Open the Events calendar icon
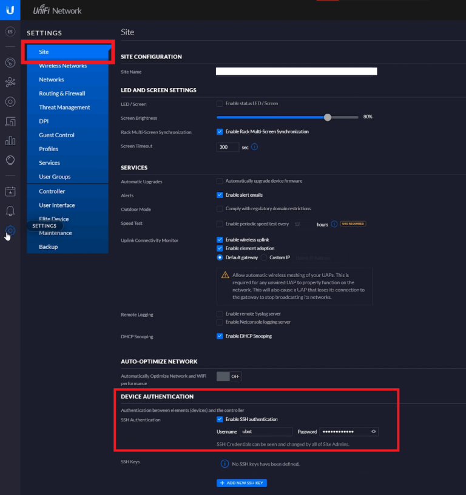The image size is (466, 495). coord(10,191)
